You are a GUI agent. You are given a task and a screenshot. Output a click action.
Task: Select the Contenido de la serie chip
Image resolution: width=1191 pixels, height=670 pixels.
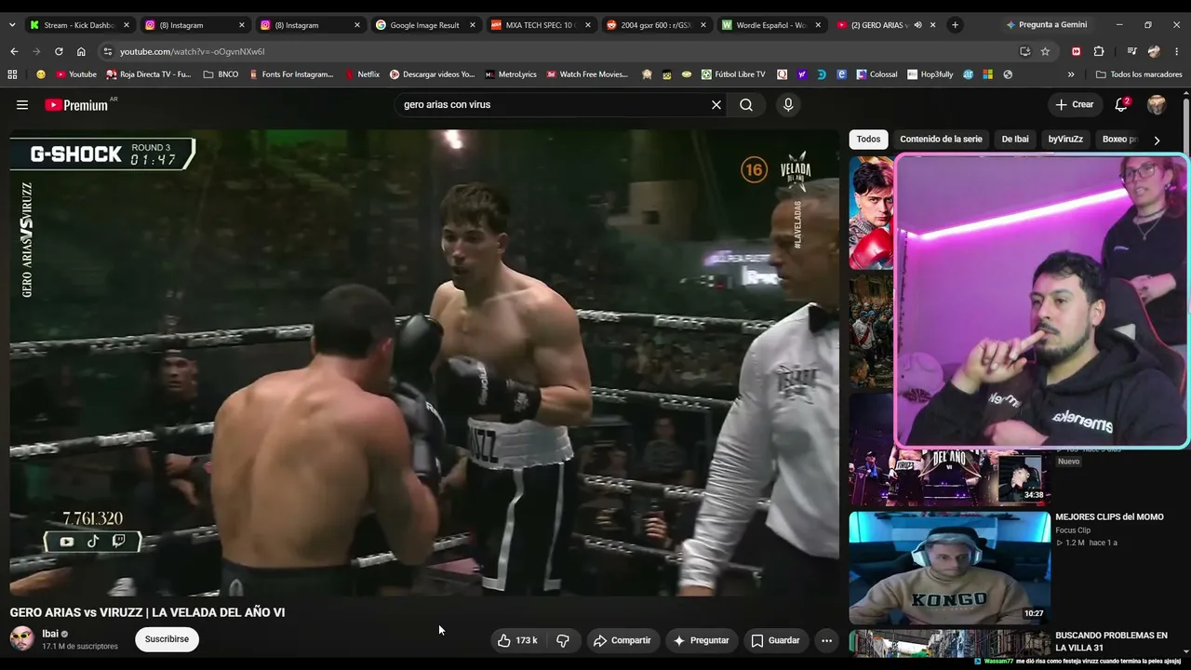[x=941, y=140]
